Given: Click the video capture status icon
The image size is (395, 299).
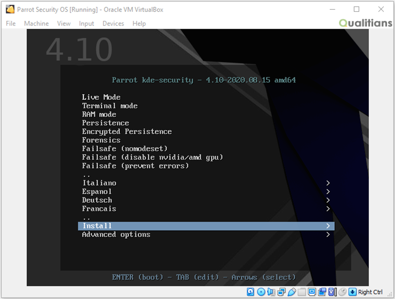Looking at the screenshot, I should coord(322,292).
